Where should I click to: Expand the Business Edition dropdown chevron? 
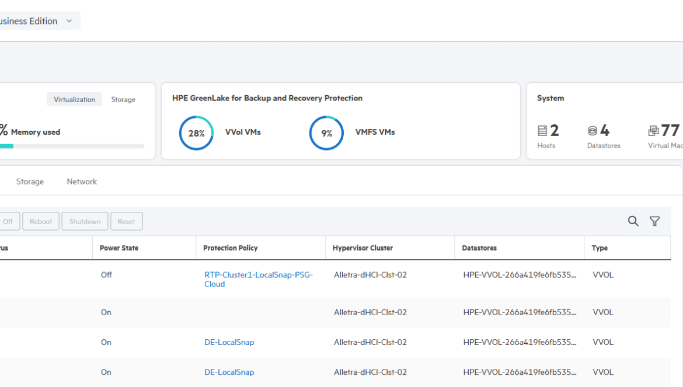pyautogui.click(x=69, y=21)
